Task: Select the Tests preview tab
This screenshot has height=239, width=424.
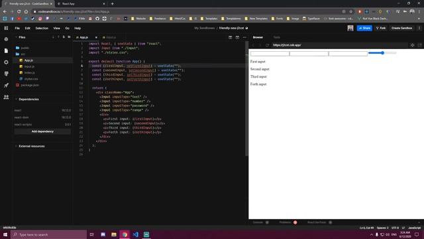Action: click(x=277, y=37)
